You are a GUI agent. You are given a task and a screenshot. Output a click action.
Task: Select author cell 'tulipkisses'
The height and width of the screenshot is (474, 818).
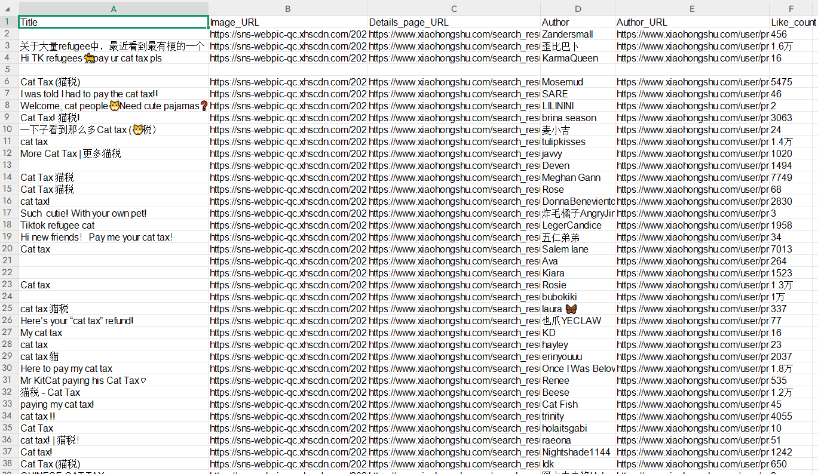pos(578,141)
